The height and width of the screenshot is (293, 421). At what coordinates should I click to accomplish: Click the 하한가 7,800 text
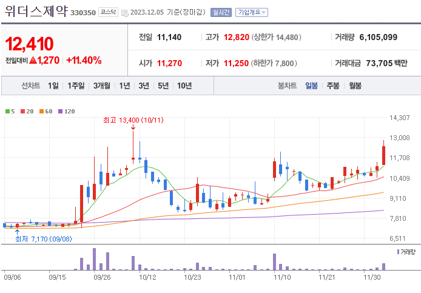coord(274,63)
